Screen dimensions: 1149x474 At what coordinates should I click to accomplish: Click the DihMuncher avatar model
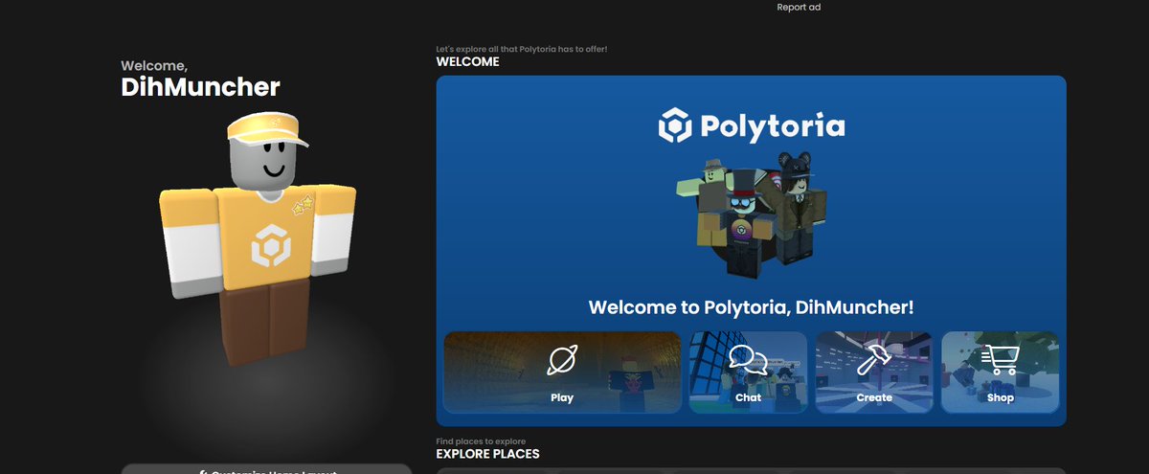(x=258, y=239)
